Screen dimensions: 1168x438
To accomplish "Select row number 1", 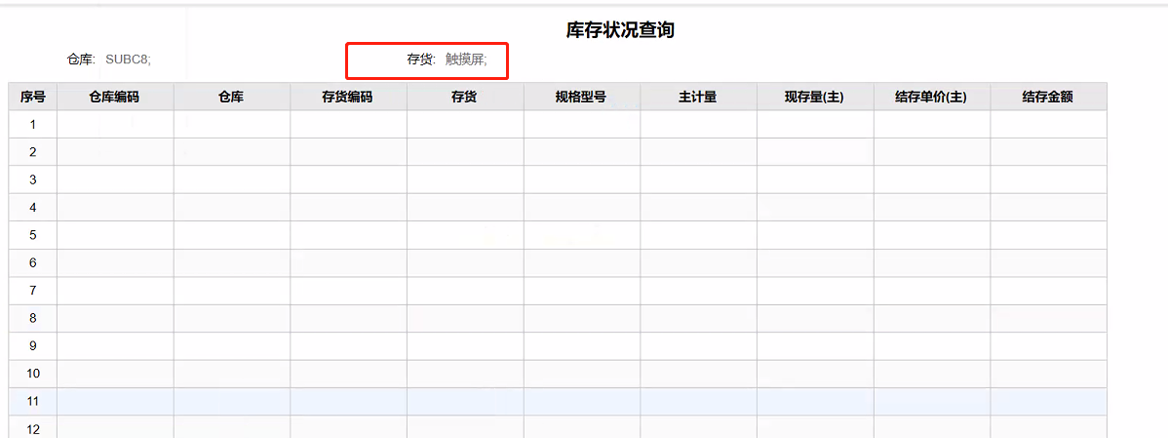I will [x=33, y=125].
